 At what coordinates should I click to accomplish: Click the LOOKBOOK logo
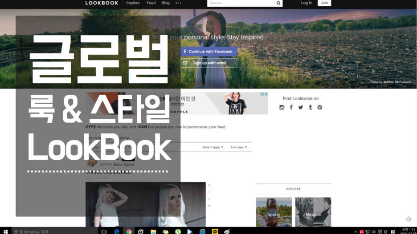(x=102, y=3)
